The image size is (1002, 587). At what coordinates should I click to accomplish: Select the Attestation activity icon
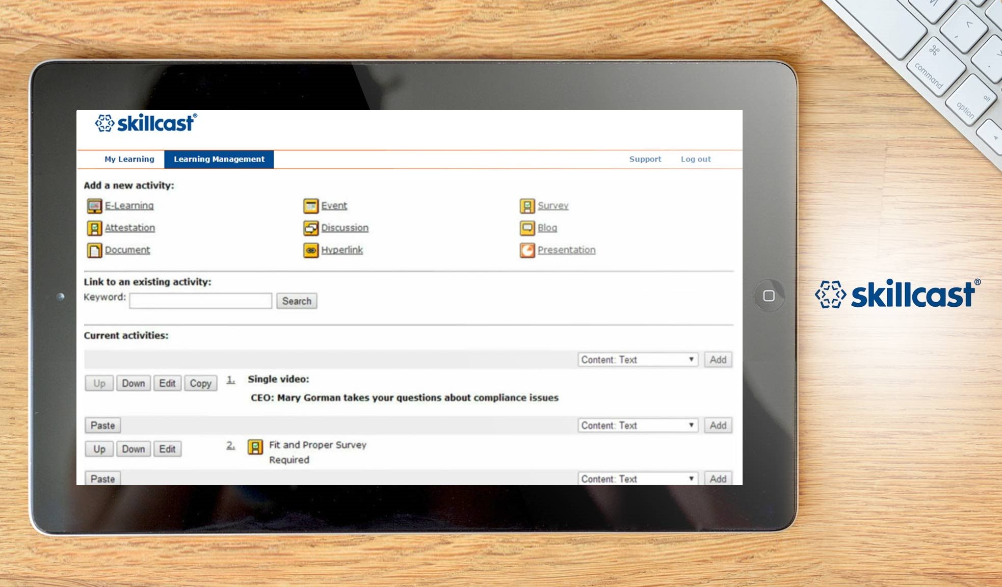[95, 228]
